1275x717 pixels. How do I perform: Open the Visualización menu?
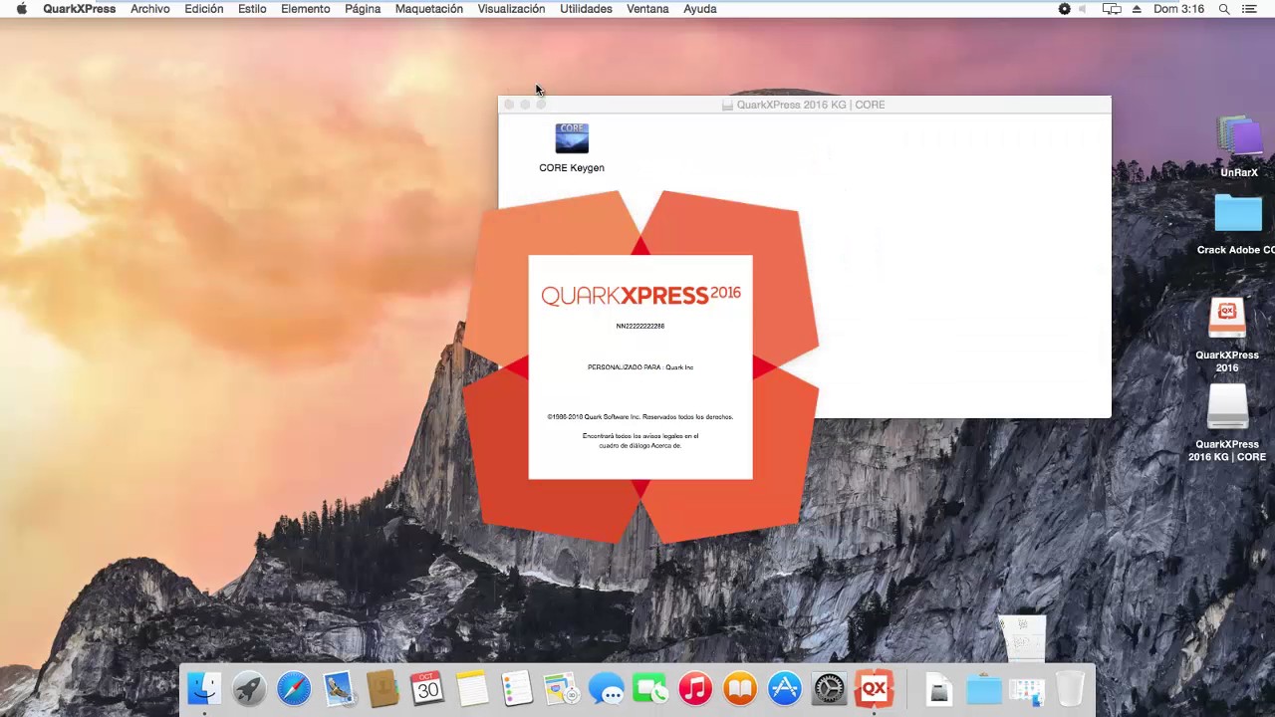[x=511, y=9]
